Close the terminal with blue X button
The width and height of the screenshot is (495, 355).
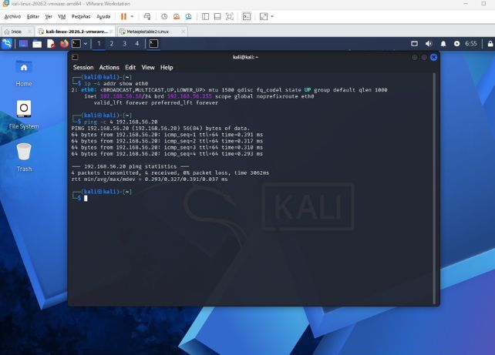click(x=434, y=57)
